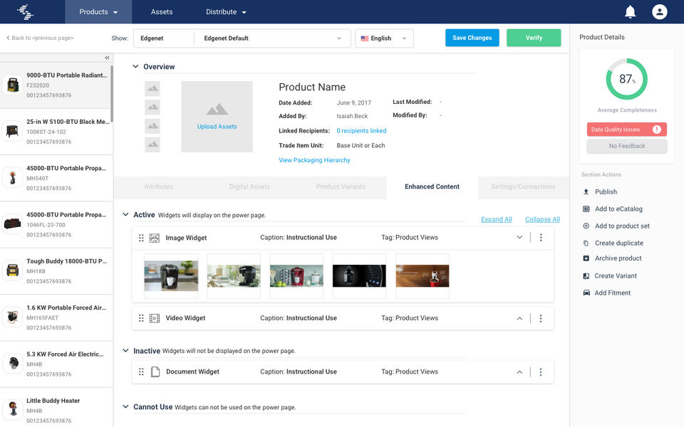Open the Products dropdown menu
This screenshot has height=427, width=684.
pyautogui.click(x=98, y=12)
